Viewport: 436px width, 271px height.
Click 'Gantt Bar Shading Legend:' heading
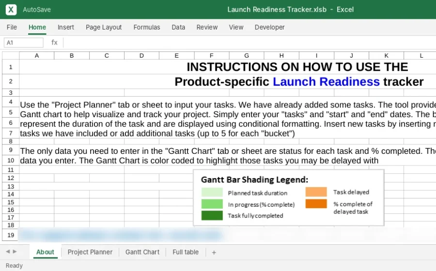[254, 180]
